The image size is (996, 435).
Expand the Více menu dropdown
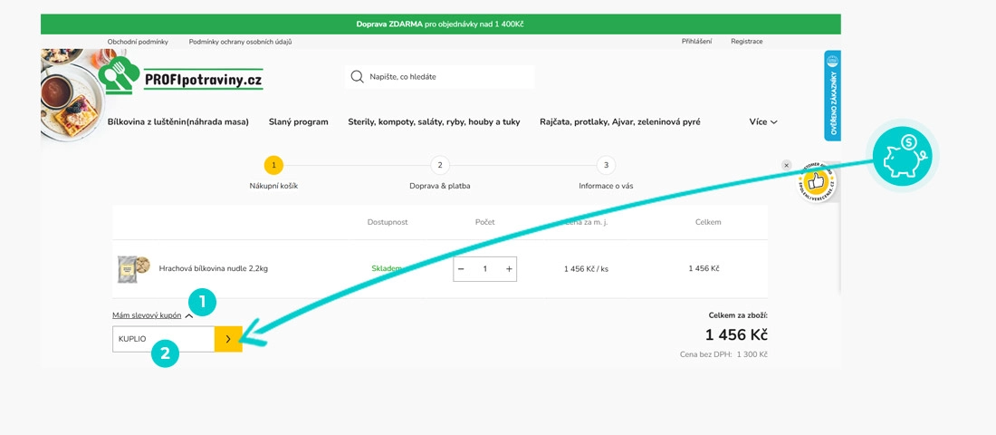763,121
